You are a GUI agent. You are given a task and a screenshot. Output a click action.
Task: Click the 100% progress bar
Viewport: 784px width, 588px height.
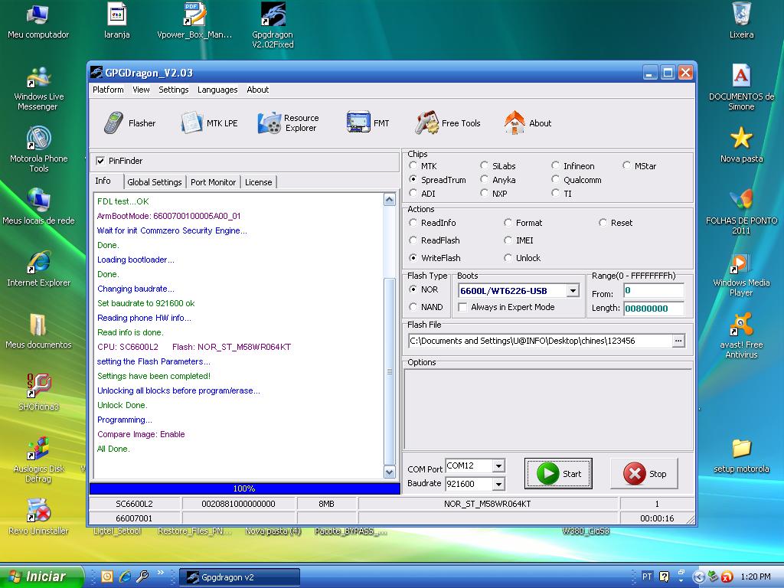(244, 488)
